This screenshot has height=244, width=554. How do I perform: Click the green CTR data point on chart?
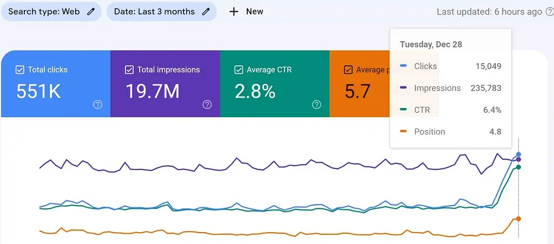[518, 167]
